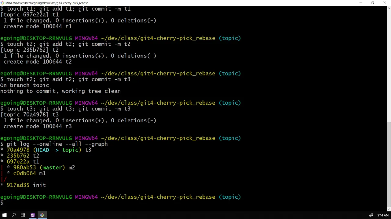This screenshot has height=219, width=391.
Task: Click 'nothing to commit, working tree clean' line
Action: pyautogui.click(x=60, y=91)
